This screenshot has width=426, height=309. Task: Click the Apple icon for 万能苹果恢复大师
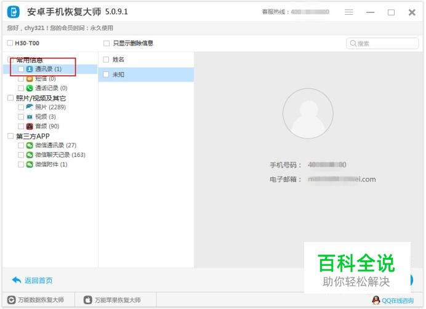coord(88,300)
